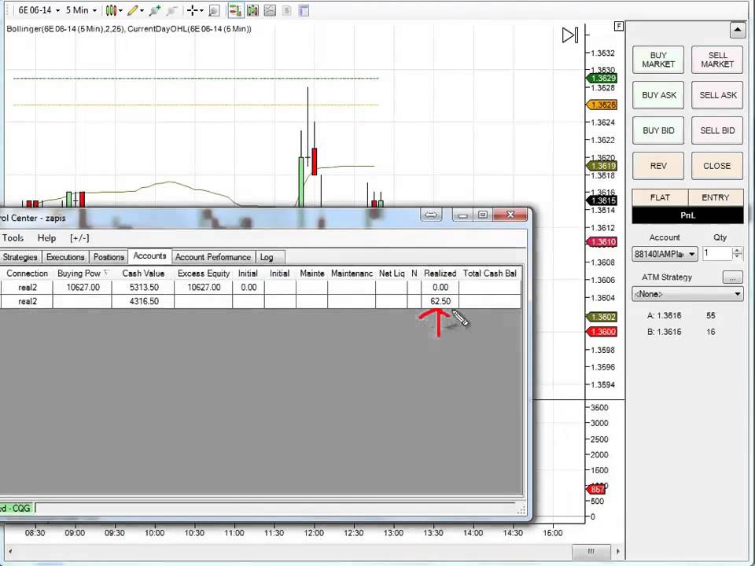
Task: Open the Tools menu
Action: [x=13, y=237]
